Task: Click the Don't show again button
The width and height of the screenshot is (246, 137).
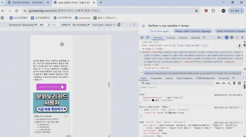Action: (160, 31)
